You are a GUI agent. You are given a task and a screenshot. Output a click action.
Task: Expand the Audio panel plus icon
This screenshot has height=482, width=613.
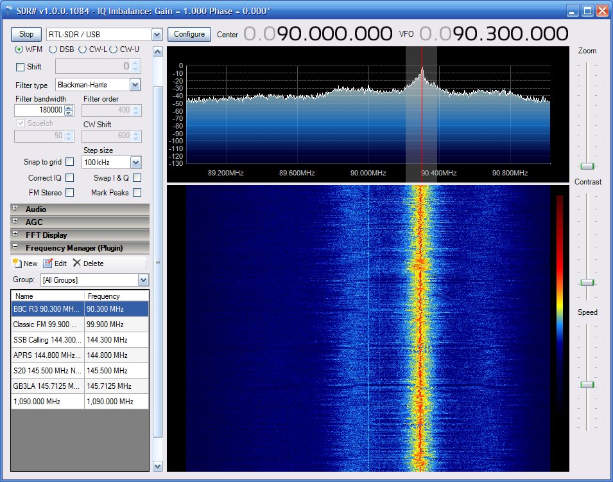[15, 209]
